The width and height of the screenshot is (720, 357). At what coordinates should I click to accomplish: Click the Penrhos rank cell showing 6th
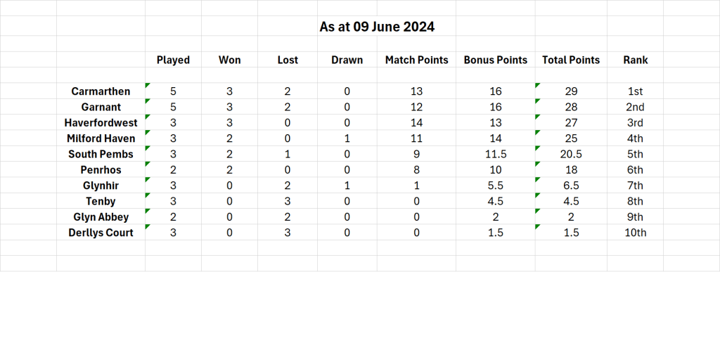635,170
